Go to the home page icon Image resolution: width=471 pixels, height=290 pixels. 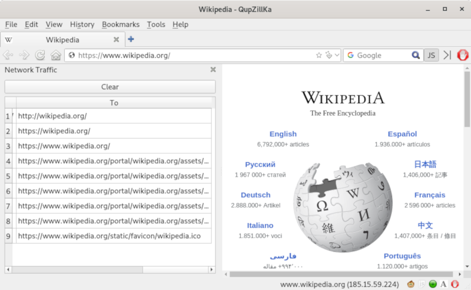56,55
